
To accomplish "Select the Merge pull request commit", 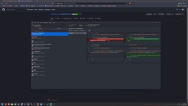I will tap(50, 45).
